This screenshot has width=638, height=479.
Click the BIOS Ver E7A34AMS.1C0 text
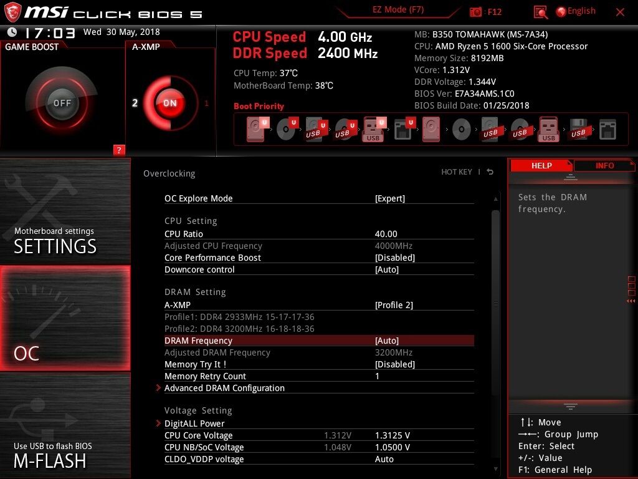click(464, 94)
